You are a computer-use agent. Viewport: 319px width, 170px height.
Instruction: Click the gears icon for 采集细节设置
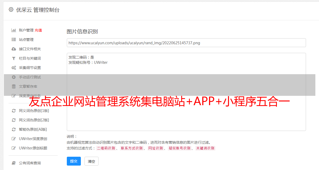click(x=14, y=68)
